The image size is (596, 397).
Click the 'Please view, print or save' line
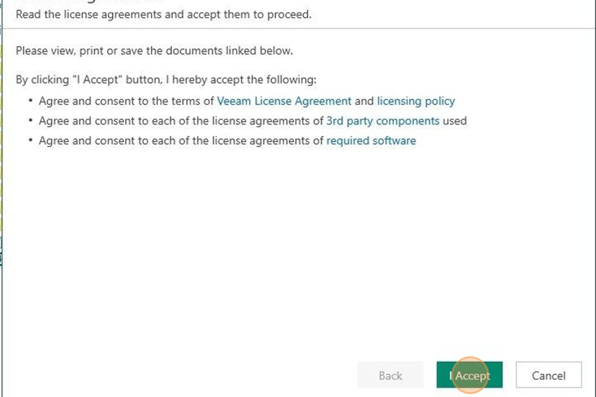tap(154, 50)
